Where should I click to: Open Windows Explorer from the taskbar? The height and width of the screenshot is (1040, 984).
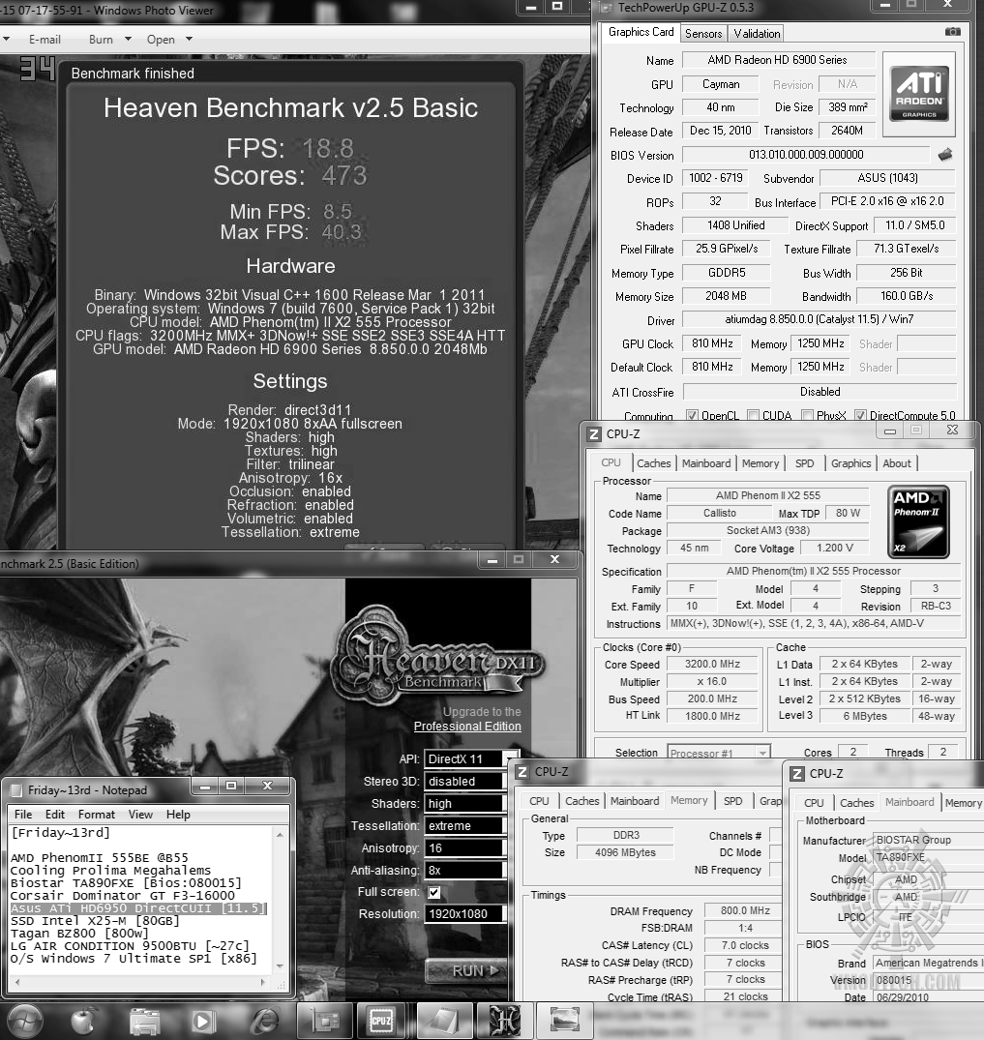[144, 1022]
